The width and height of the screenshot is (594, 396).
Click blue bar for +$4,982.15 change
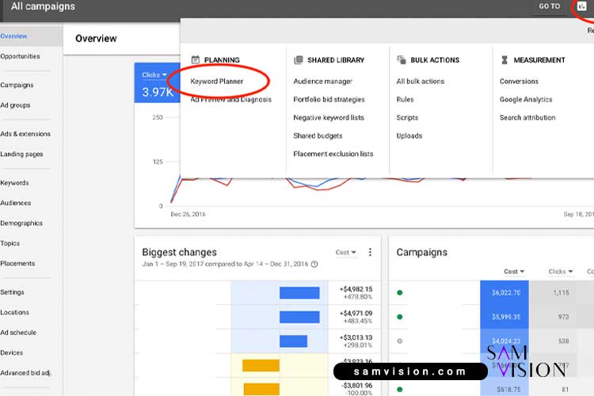coord(299,293)
